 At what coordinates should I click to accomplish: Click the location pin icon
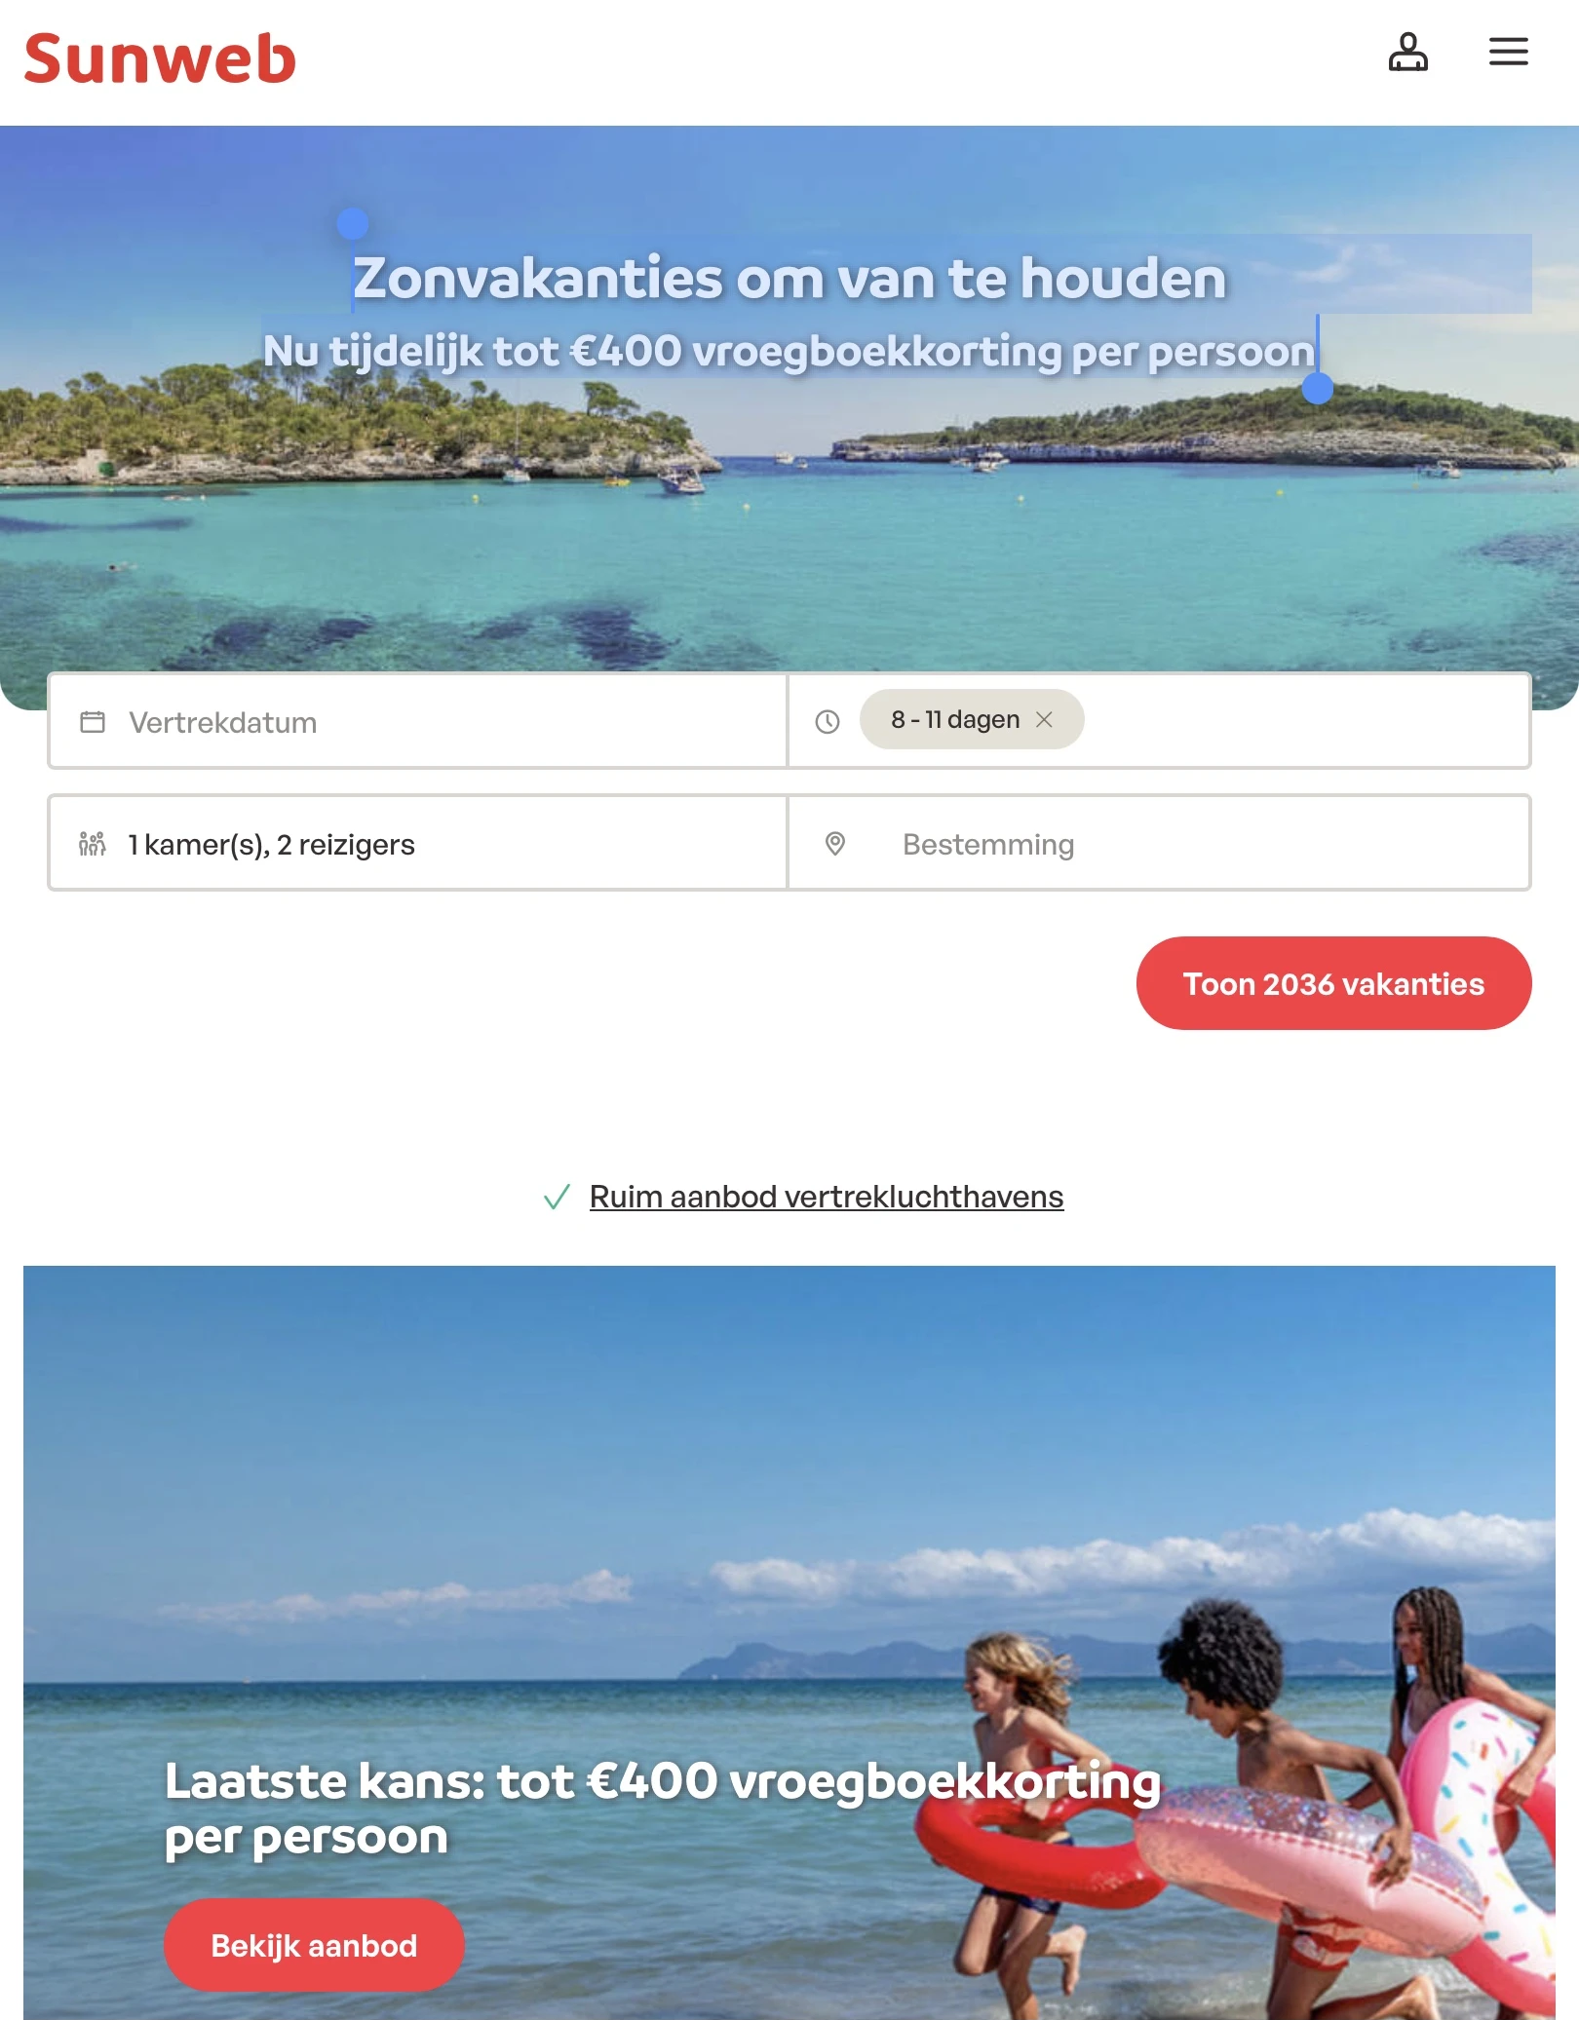tap(835, 844)
